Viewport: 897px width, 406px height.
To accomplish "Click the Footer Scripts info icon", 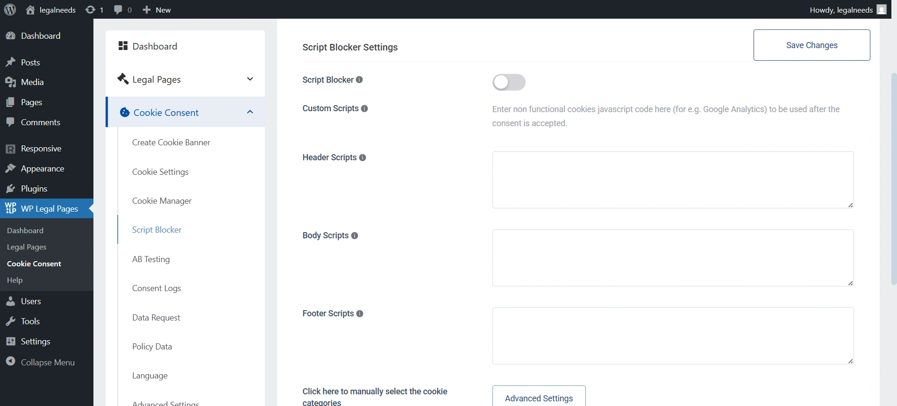I will 360,314.
